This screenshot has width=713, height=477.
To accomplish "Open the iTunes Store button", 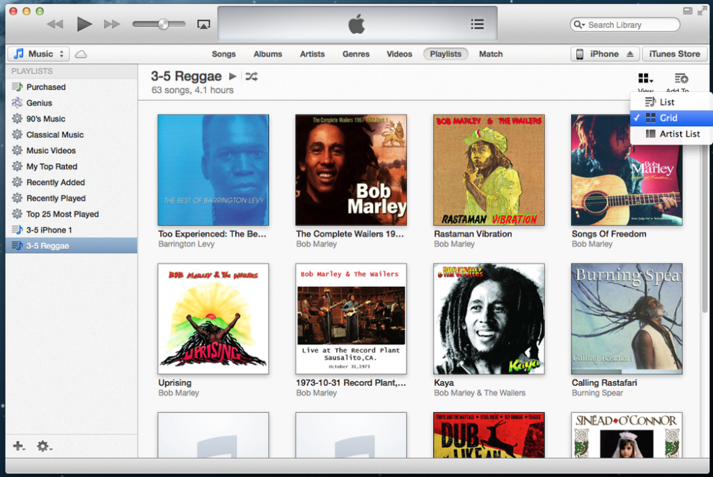I will click(x=674, y=54).
